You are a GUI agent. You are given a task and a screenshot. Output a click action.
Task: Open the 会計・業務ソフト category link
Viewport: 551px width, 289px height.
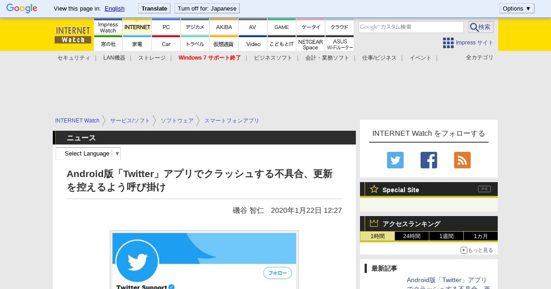327,58
